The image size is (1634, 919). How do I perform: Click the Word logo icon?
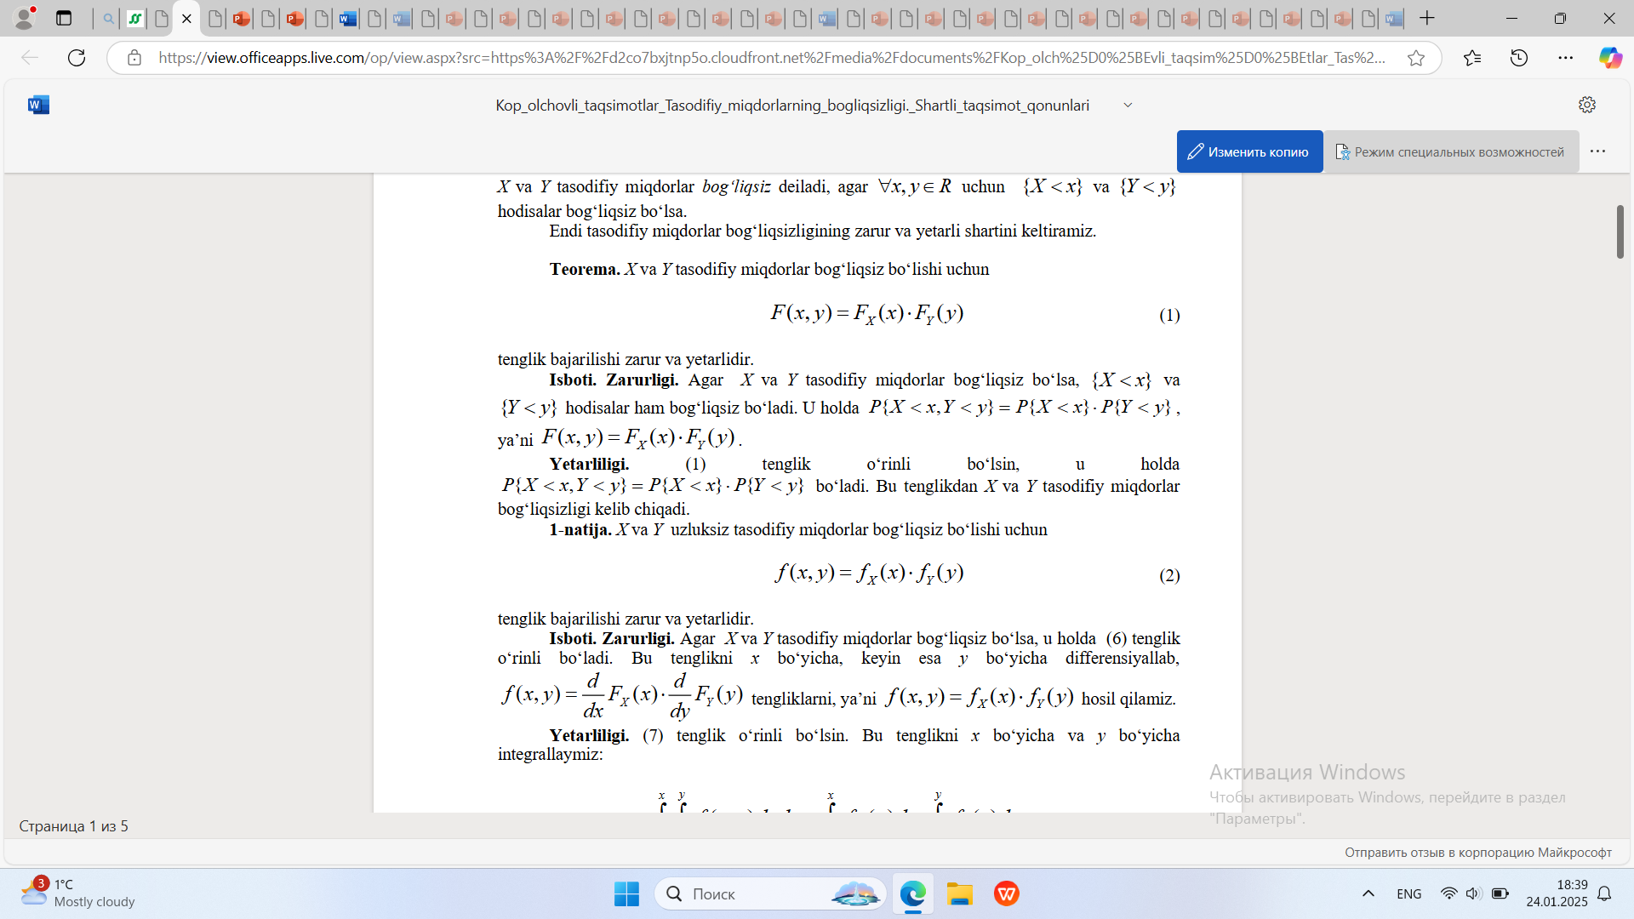pos(38,105)
